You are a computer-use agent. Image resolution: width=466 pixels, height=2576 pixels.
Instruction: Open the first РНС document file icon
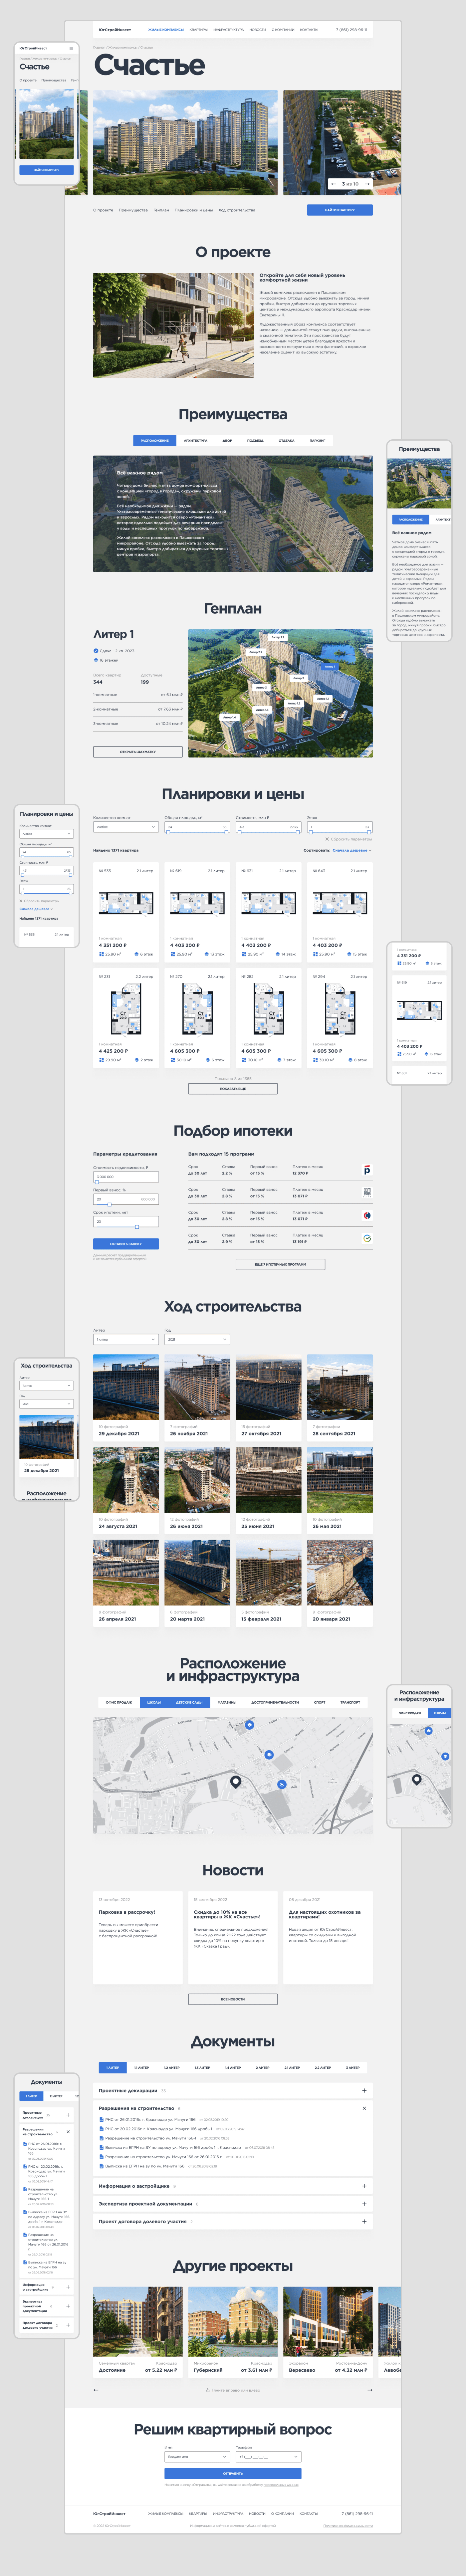(x=101, y=2119)
